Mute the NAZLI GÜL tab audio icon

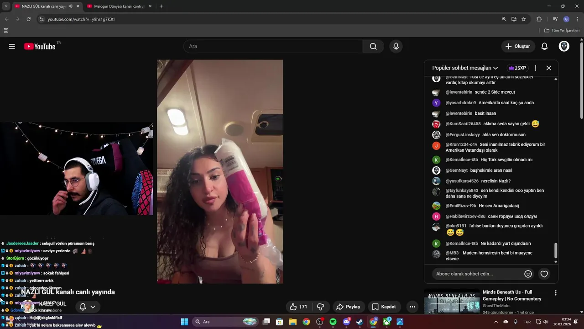(x=70, y=6)
